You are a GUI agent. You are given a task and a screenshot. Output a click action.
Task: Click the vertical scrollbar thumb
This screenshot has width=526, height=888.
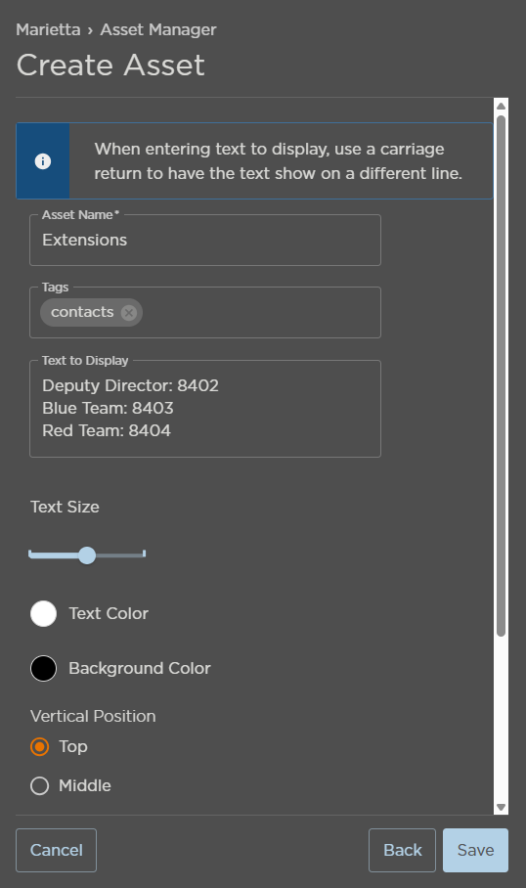click(501, 377)
